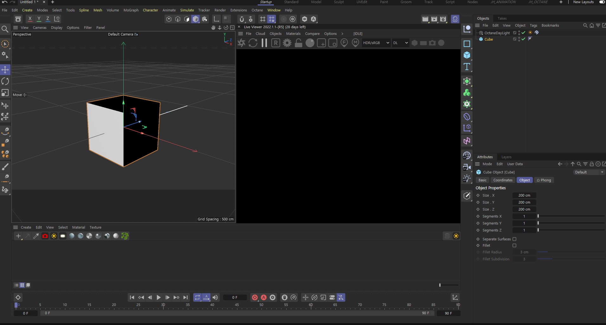
Task: Select the Rotate tool in left toolbar
Action: [x=5, y=81]
